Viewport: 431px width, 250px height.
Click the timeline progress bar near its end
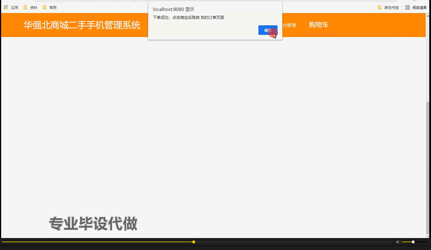coord(193,242)
